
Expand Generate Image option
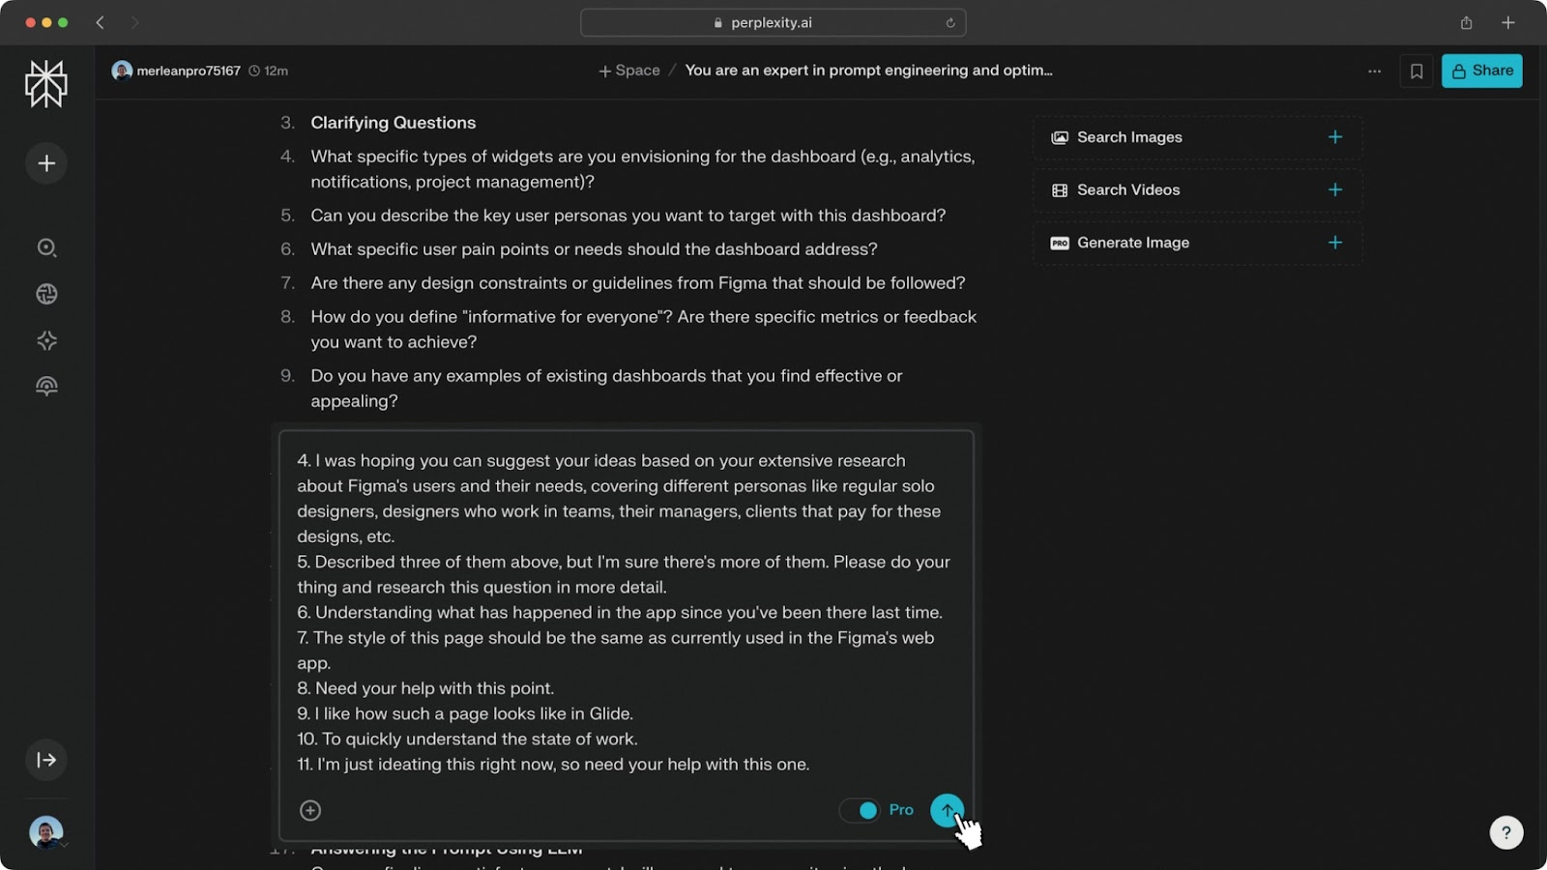pos(1335,243)
